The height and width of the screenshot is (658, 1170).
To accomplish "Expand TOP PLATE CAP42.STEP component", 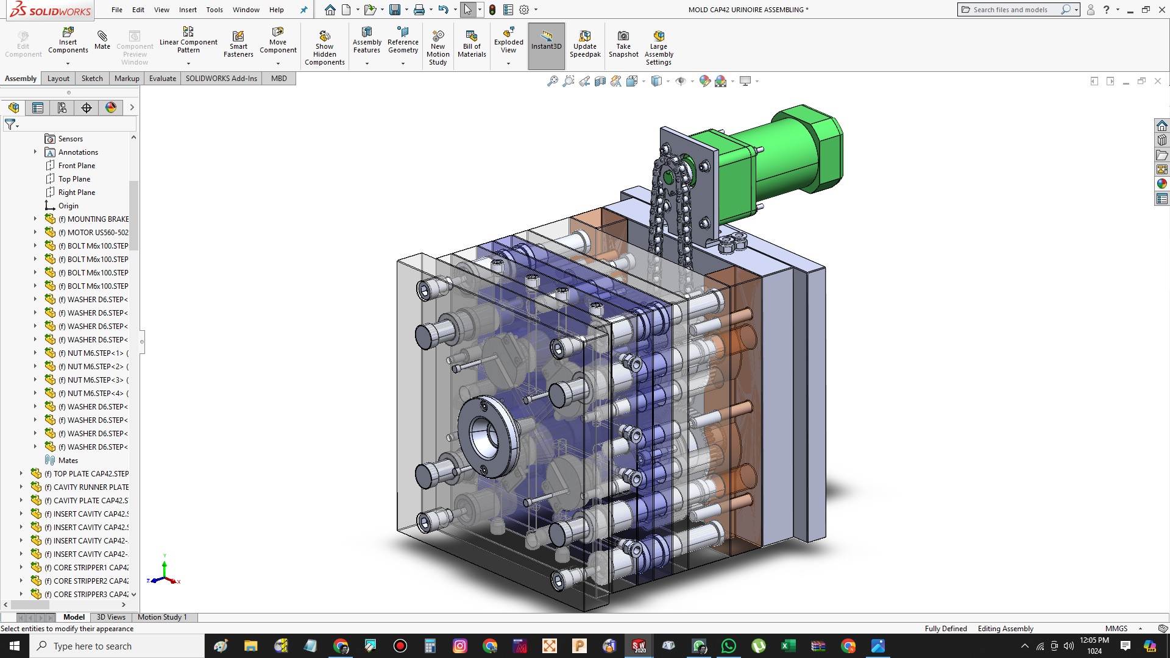I will pyautogui.click(x=21, y=473).
